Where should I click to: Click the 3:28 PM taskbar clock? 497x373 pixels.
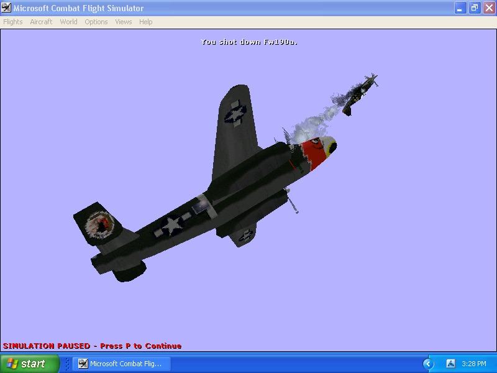point(474,364)
